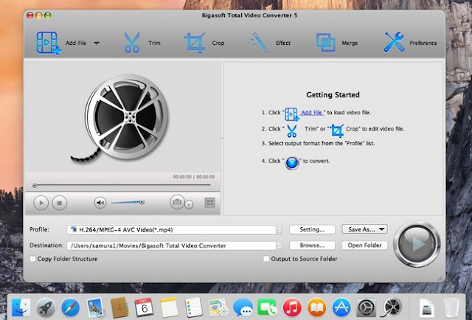The image size is (472, 320).
Task: Take a snapshot with camera icon
Action: [177, 202]
